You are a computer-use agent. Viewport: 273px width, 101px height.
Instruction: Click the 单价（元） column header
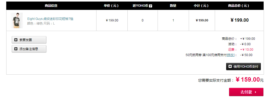pyautogui.click(x=111, y=6)
